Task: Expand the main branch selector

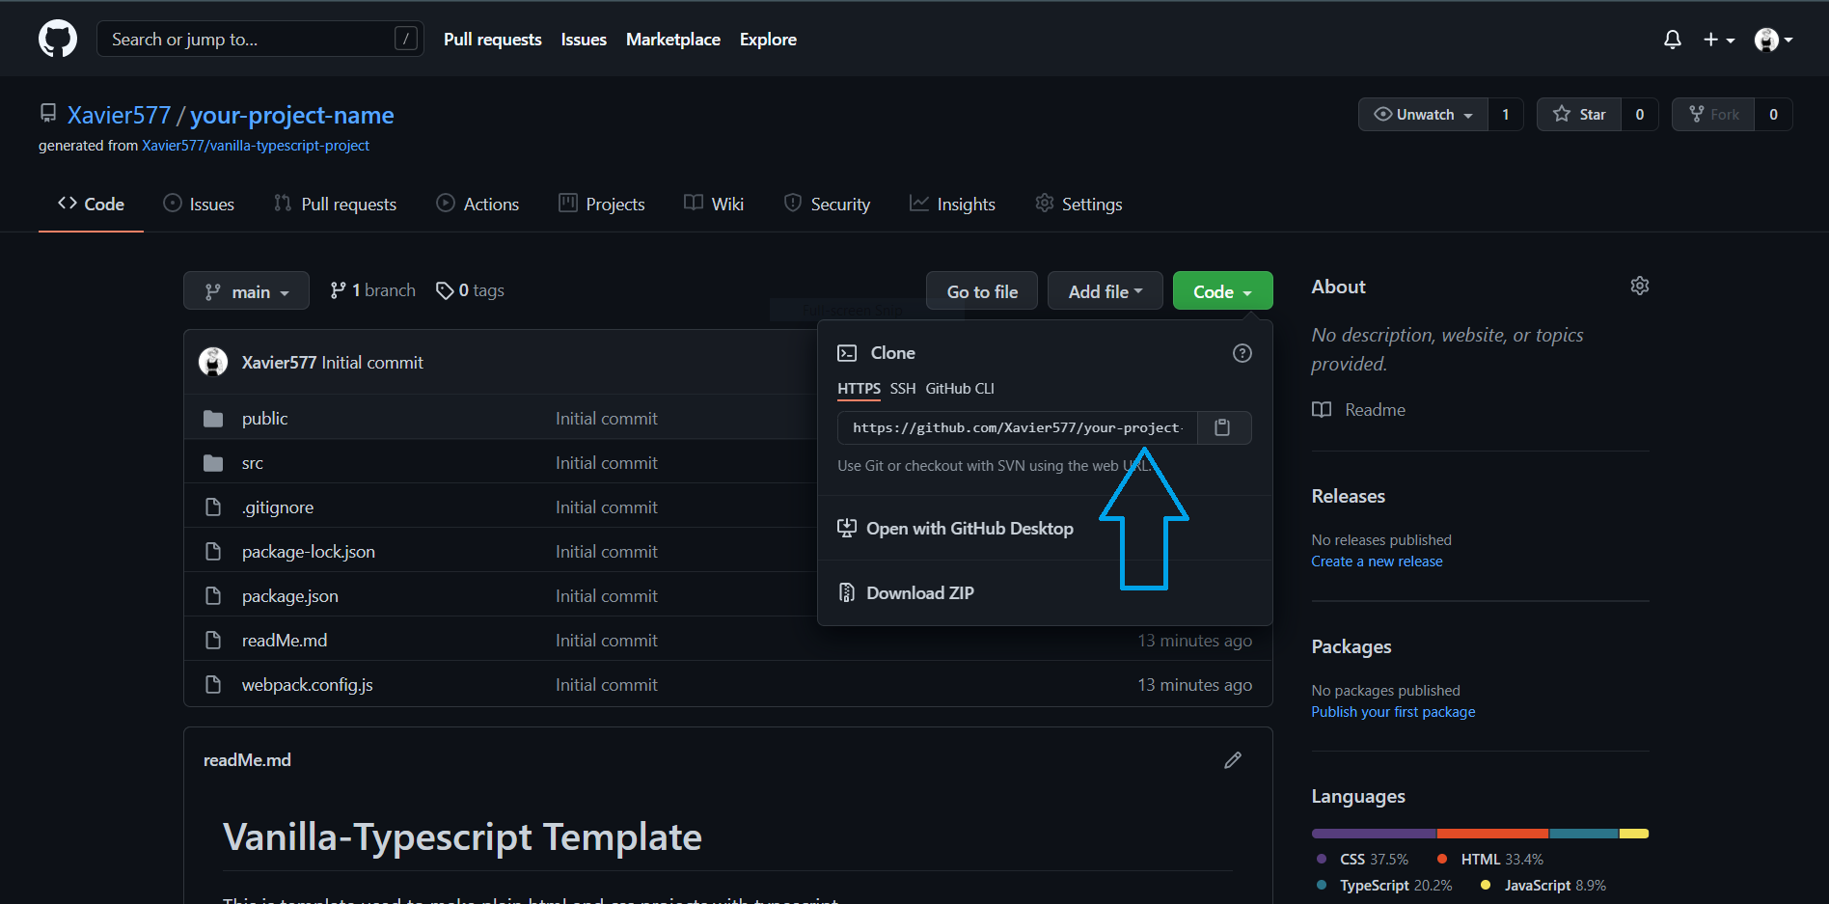Action: tap(246, 291)
